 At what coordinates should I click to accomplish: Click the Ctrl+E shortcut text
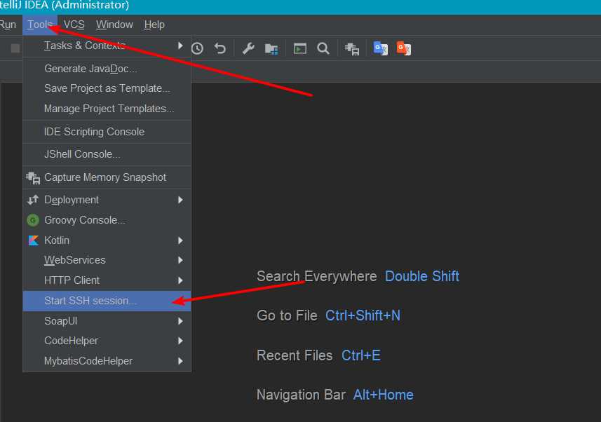[x=361, y=355]
